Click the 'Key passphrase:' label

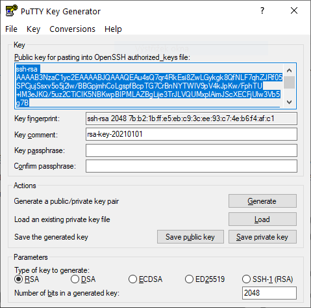click(40, 150)
